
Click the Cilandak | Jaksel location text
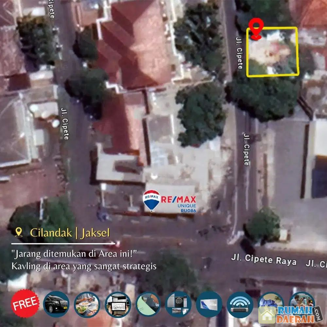pyautogui.click(x=70, y=232)
